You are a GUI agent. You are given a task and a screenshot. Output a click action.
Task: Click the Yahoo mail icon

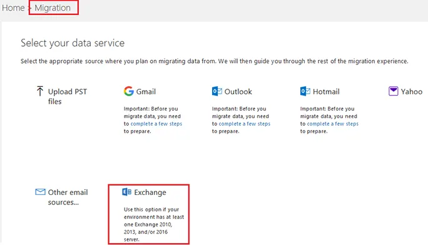tap(394, 91)
